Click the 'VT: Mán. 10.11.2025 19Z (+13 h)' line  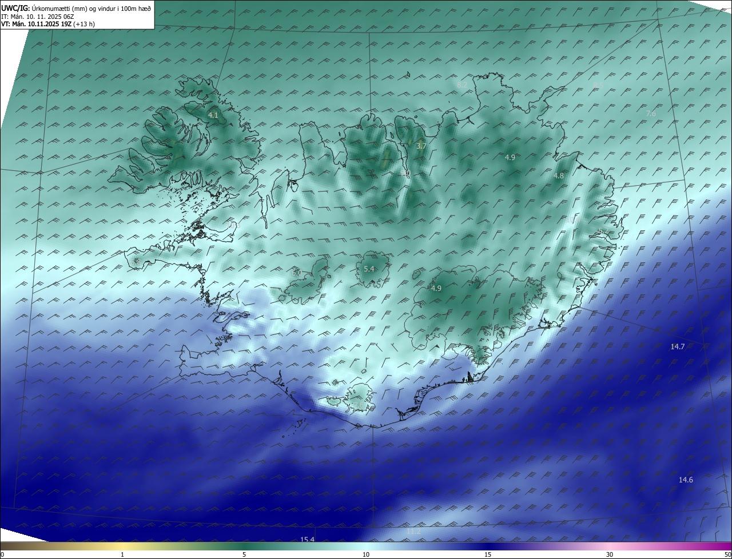click(48, 24)
